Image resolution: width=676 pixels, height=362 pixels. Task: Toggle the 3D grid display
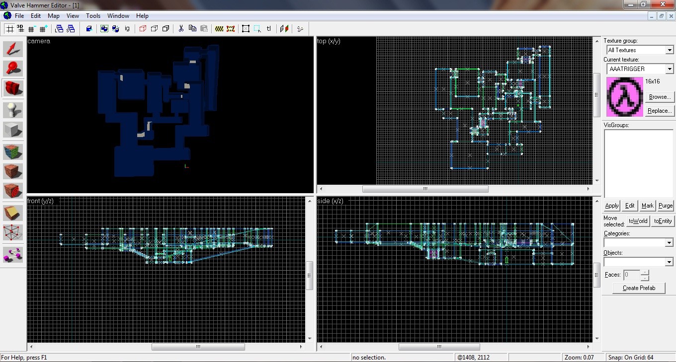pyautogui.click(x=20, y=29)
